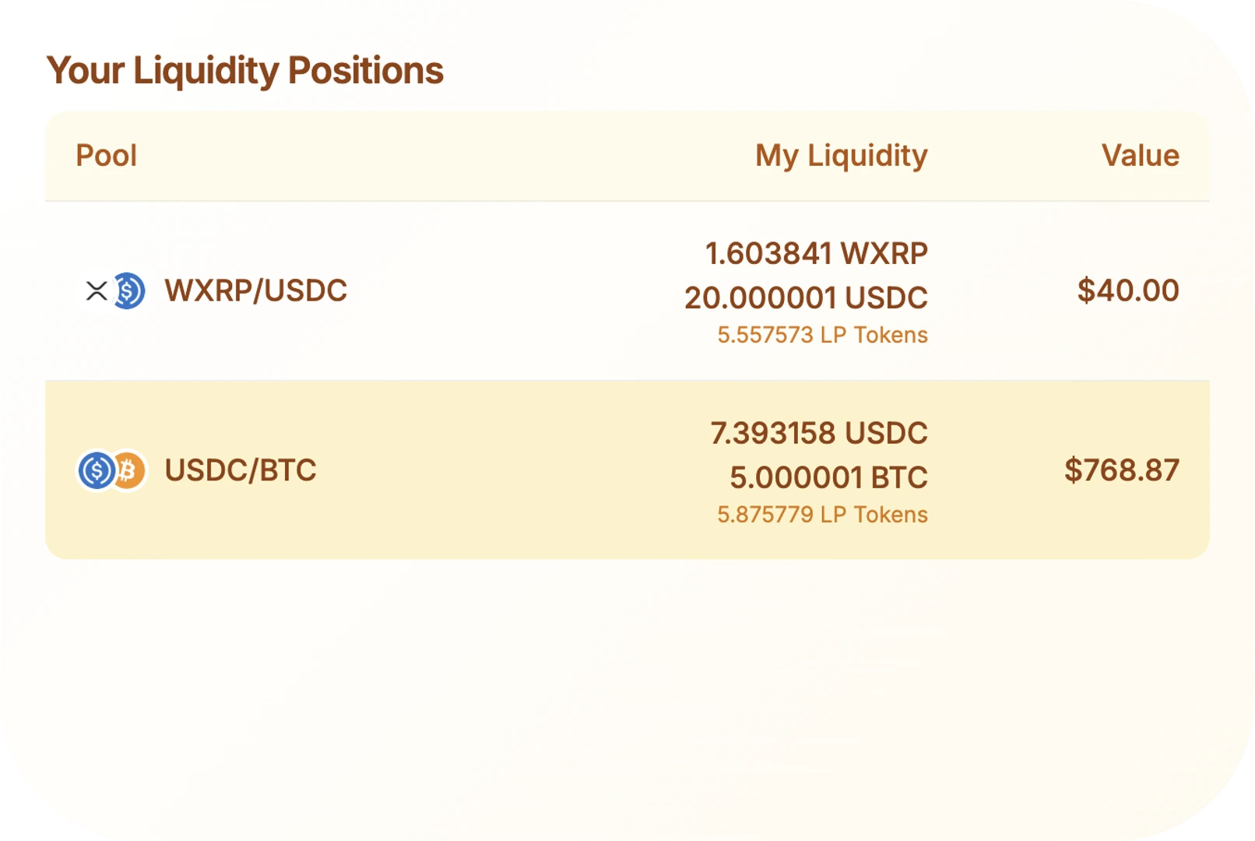Select the WXRP/USDC position row
Image resolution: width=1255 pixels, height=841 pixels.
pyautogui.click(x=627, y=291)
